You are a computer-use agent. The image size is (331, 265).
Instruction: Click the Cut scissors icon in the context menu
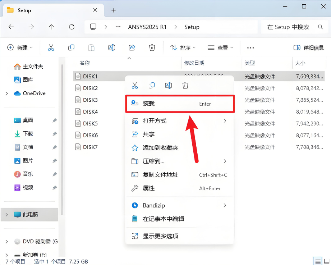[135, 86]
